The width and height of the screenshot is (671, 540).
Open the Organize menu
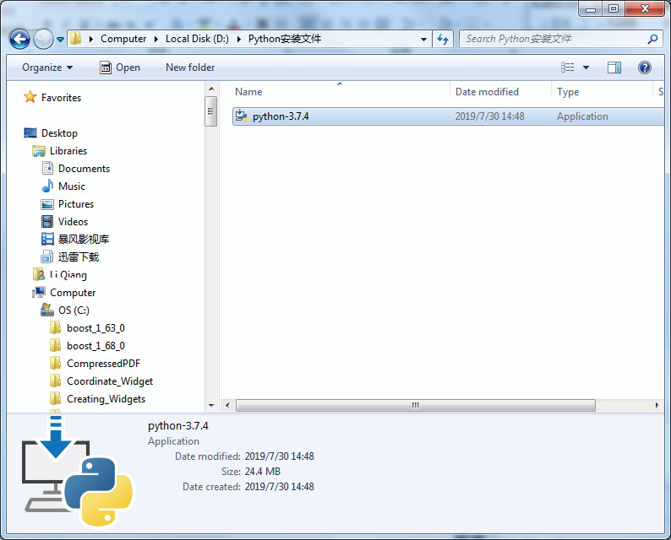[47, 67]
